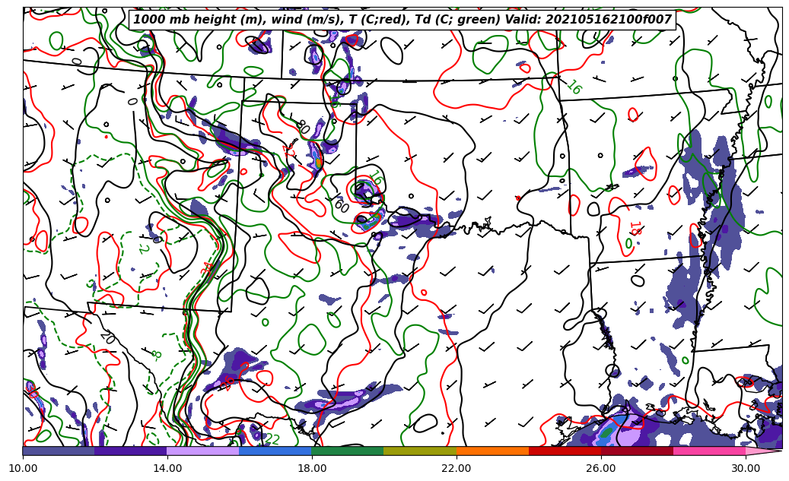Click the red 34 temperature contour label
789x481 pixels.
pos(206,269)
